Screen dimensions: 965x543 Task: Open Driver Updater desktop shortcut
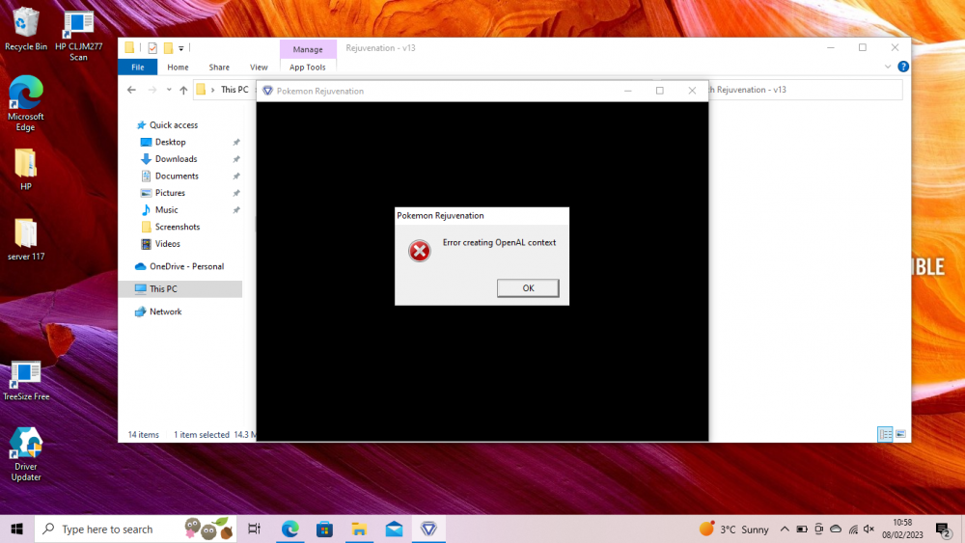click(x=25, y=454)
